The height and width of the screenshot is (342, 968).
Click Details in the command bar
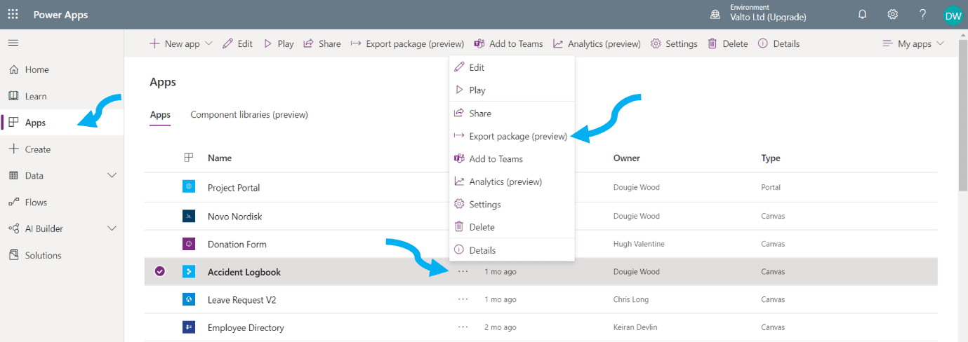[x=778, y=43]
